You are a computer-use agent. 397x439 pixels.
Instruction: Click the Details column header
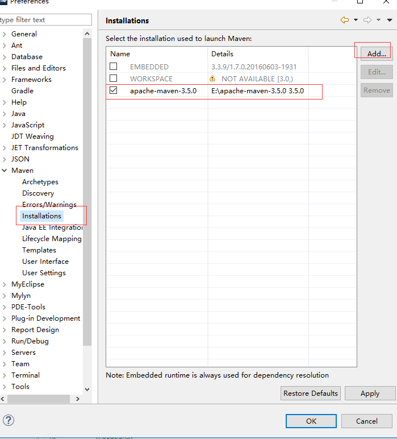tap(258, 54)
